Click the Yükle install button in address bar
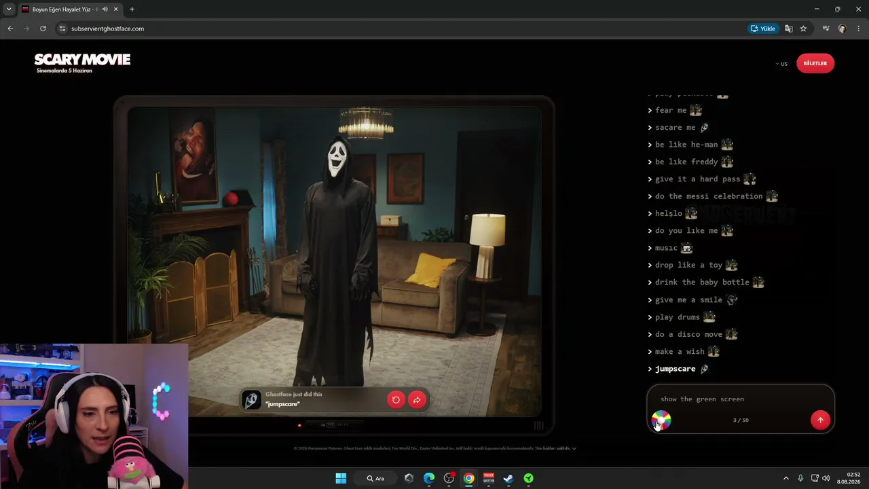This screenshot has width=869, height=489. pyautogui.click(x=763, y=29)
